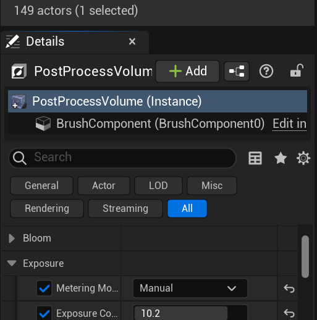Viewport: 317px width, 320px height.
Task: Reset Metering Mode to default arrow
Action: (x=289, y=288)
